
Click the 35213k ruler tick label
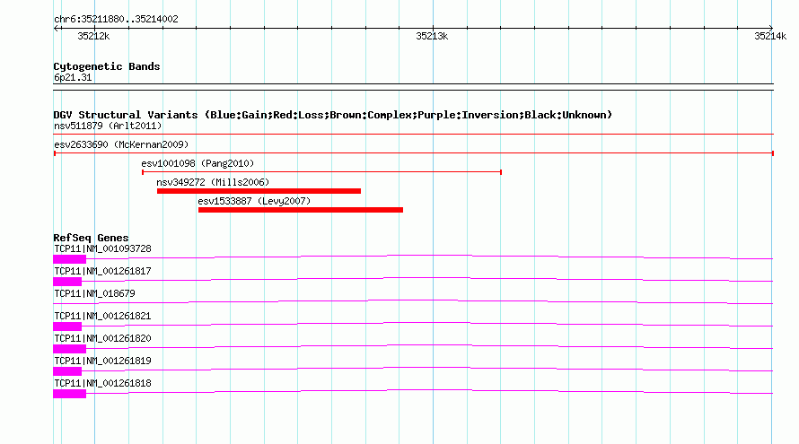tap(432, 36)
